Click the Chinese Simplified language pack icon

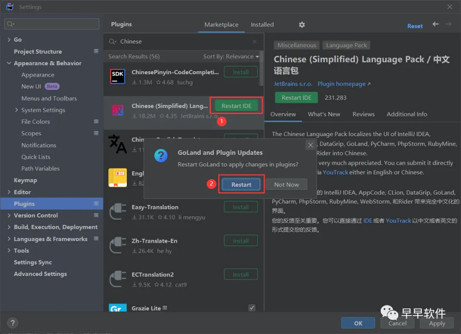(118, 110)
